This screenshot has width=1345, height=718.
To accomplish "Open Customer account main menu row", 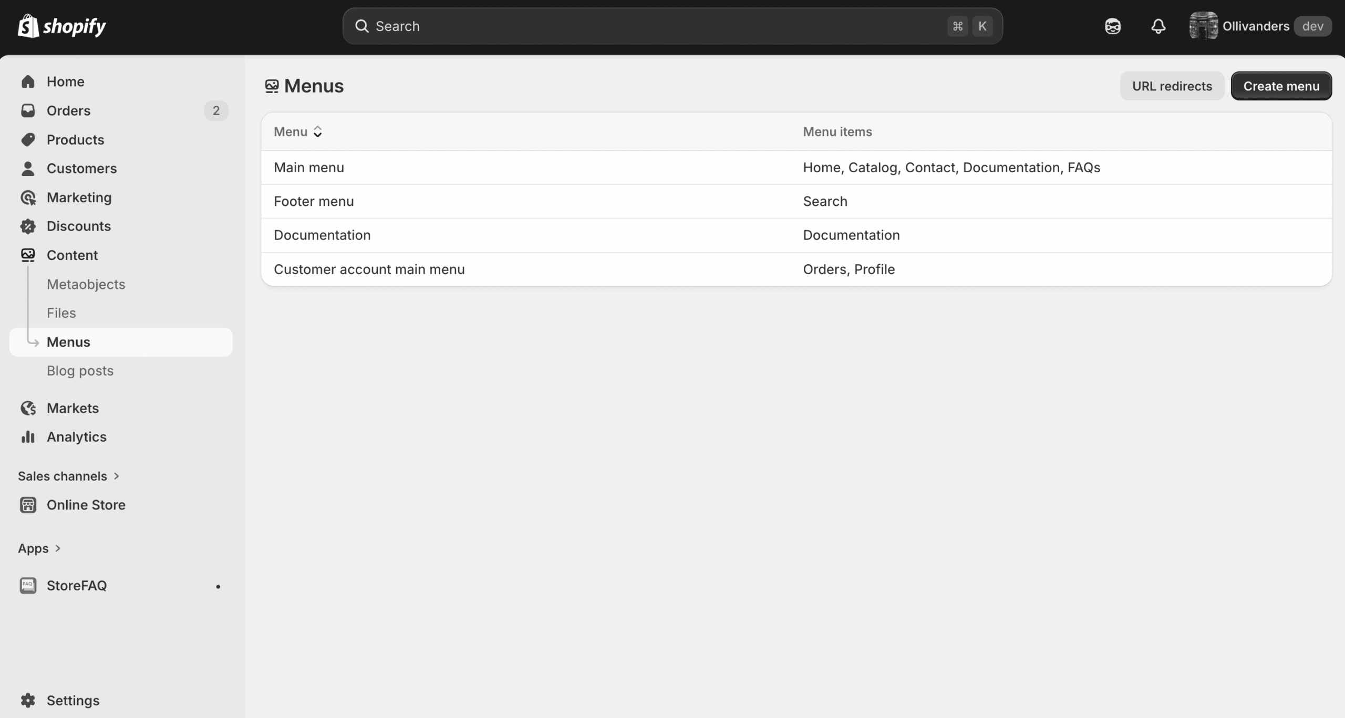I will 796,269.
